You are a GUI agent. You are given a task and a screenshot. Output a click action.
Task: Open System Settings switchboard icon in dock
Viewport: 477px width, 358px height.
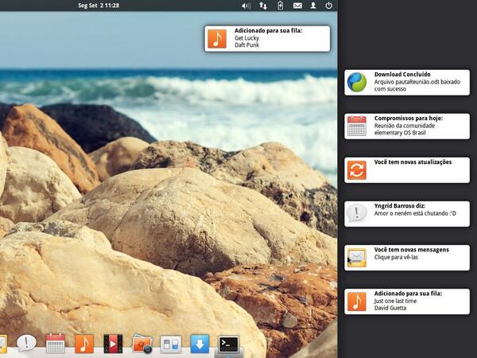[x=171, y=344]
